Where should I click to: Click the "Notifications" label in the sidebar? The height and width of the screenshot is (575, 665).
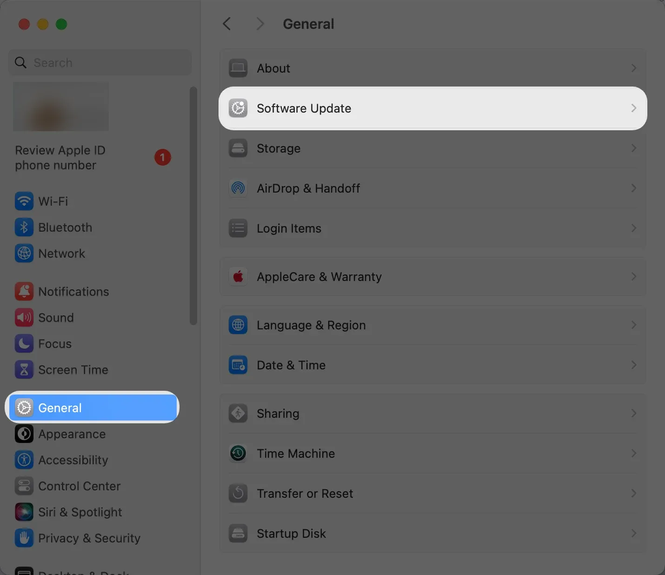(x=73, y=292)
